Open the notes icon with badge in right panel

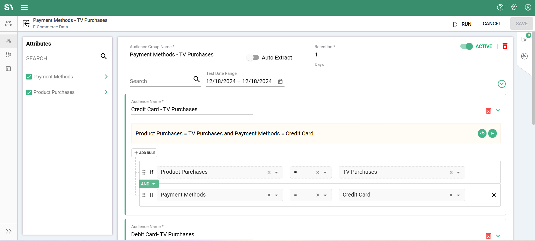[524, 39]
